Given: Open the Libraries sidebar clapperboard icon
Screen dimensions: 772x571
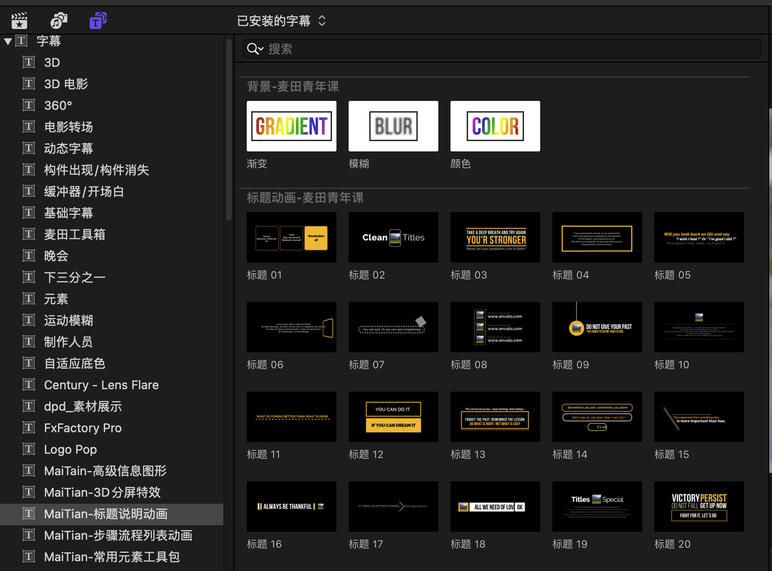Looking at the screenshot, I should pyautogui.click(x=19, y=21).
